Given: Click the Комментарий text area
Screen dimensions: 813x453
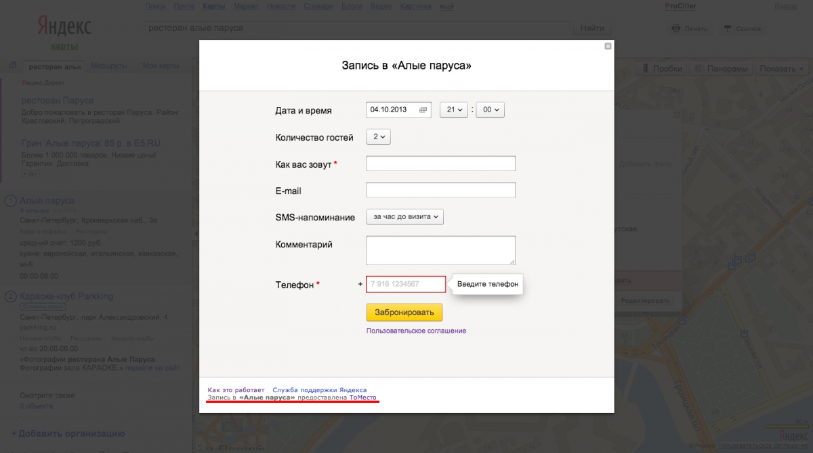Looking at the screenshot, I should click(x=441, y=250).
